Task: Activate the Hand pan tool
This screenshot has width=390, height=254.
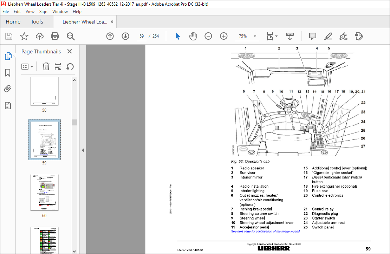Action: (193, 36)
